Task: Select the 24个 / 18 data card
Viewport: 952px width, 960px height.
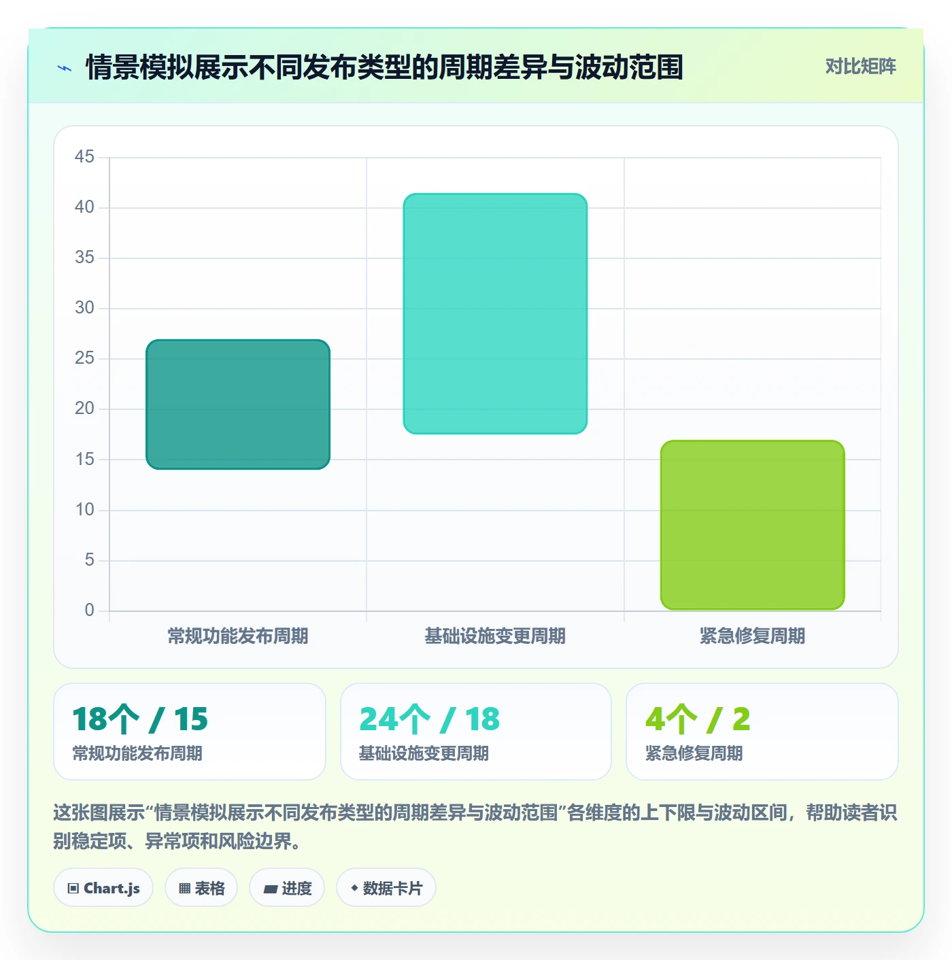Action: (x=476, y=732)
